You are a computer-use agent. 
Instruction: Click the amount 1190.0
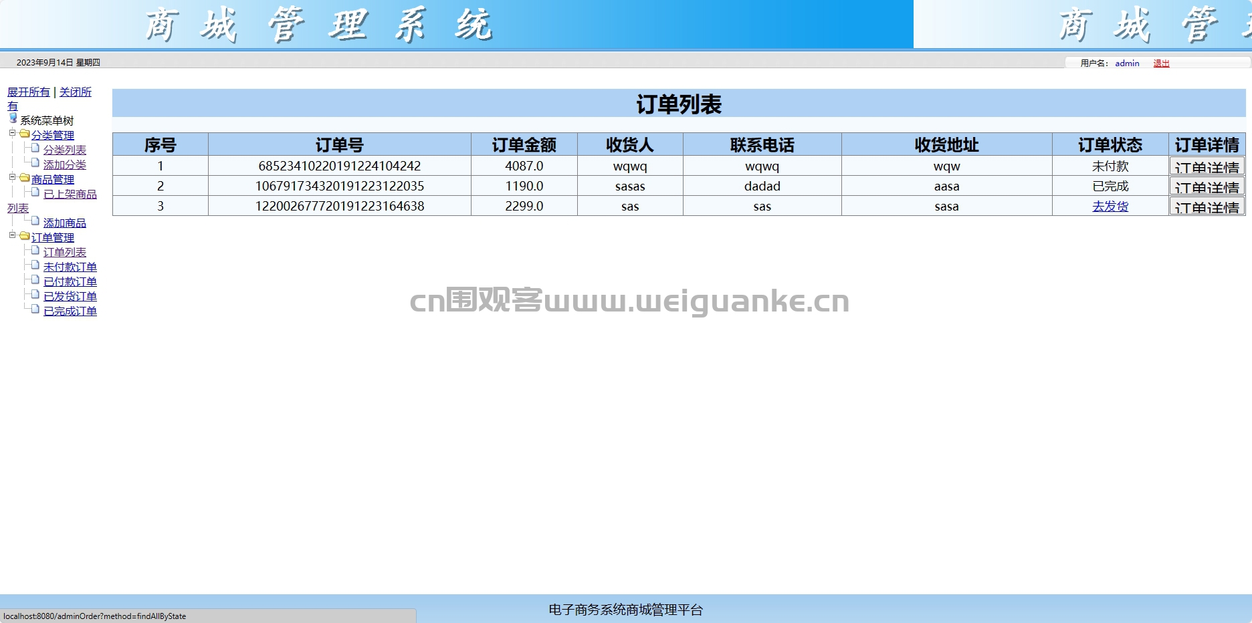524,186
